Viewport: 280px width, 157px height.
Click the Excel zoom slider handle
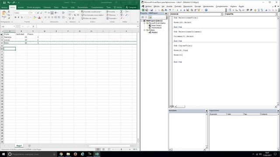coord(121,149)
